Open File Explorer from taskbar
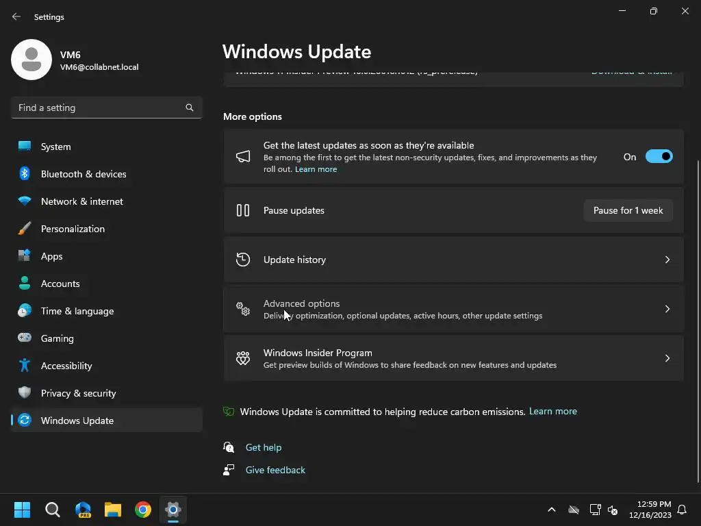Screen dimensions: 701x526 click(x=113, y=510)
